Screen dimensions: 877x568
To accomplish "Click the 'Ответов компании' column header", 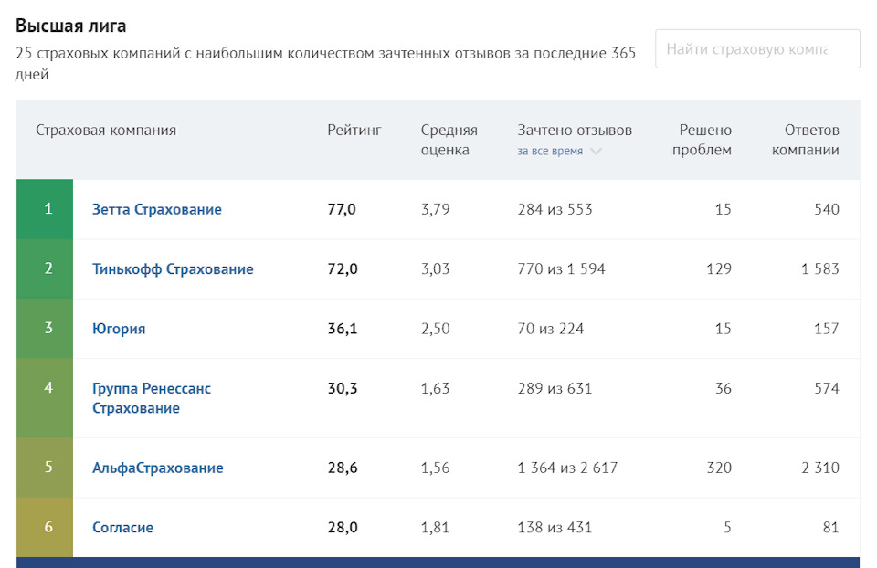I will coord(805,140).
